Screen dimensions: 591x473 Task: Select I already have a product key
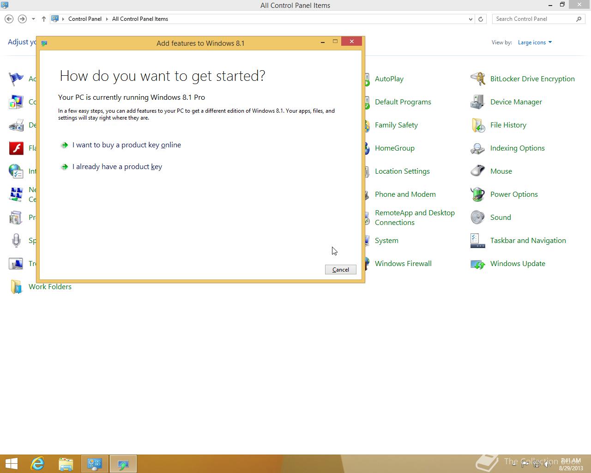[x=117, y=167]
